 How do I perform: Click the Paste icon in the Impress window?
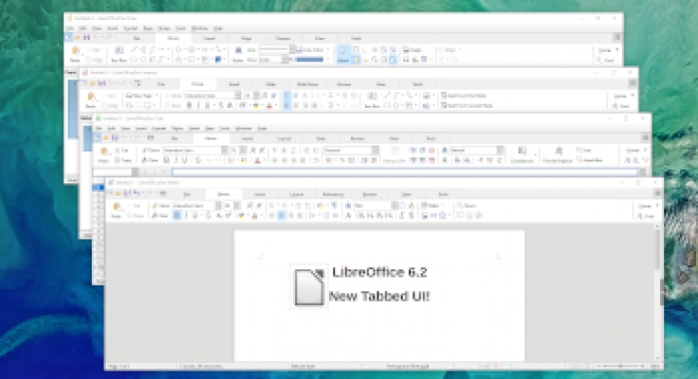[91, 99]
